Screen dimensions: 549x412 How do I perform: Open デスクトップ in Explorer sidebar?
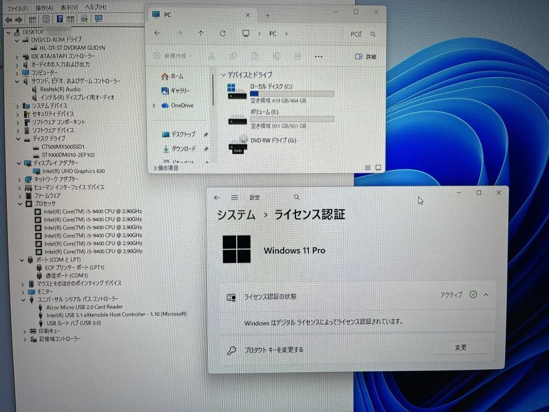coord(179,134)
